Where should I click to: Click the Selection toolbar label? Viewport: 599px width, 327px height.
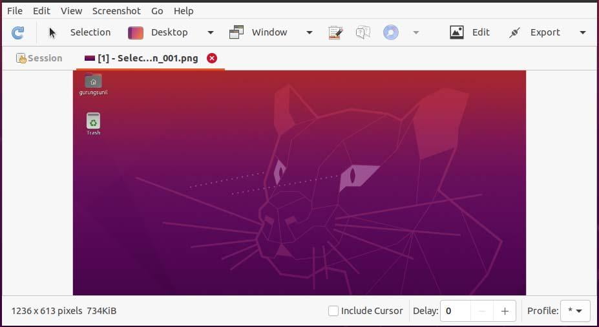coord(90,32)
